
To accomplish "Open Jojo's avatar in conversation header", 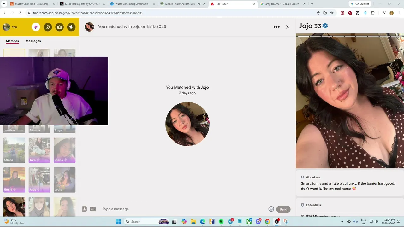I will point(89,27).
